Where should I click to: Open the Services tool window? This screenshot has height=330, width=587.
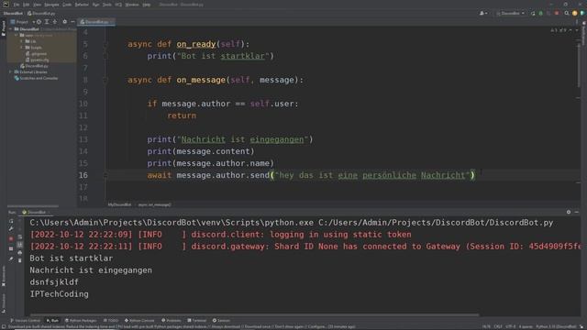pos(221,321)
